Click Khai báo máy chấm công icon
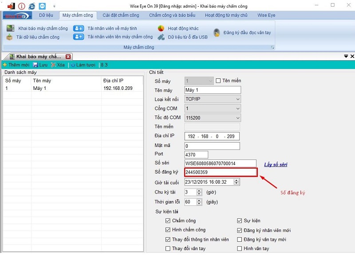This screenshot has width=355, height=255. (10, 28)
